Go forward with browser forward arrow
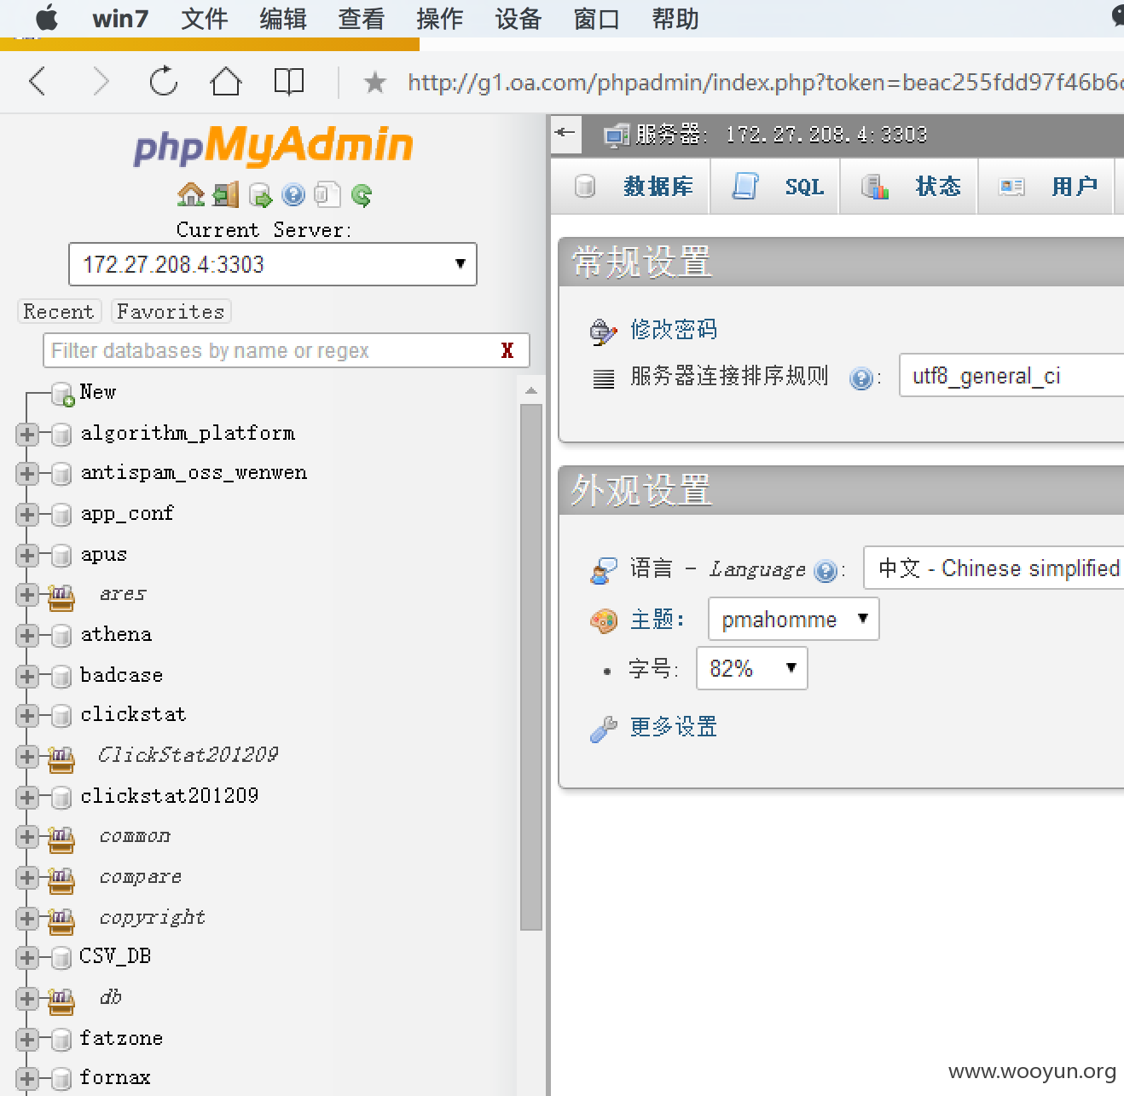1124x1096 pixels. pos(101,82)
